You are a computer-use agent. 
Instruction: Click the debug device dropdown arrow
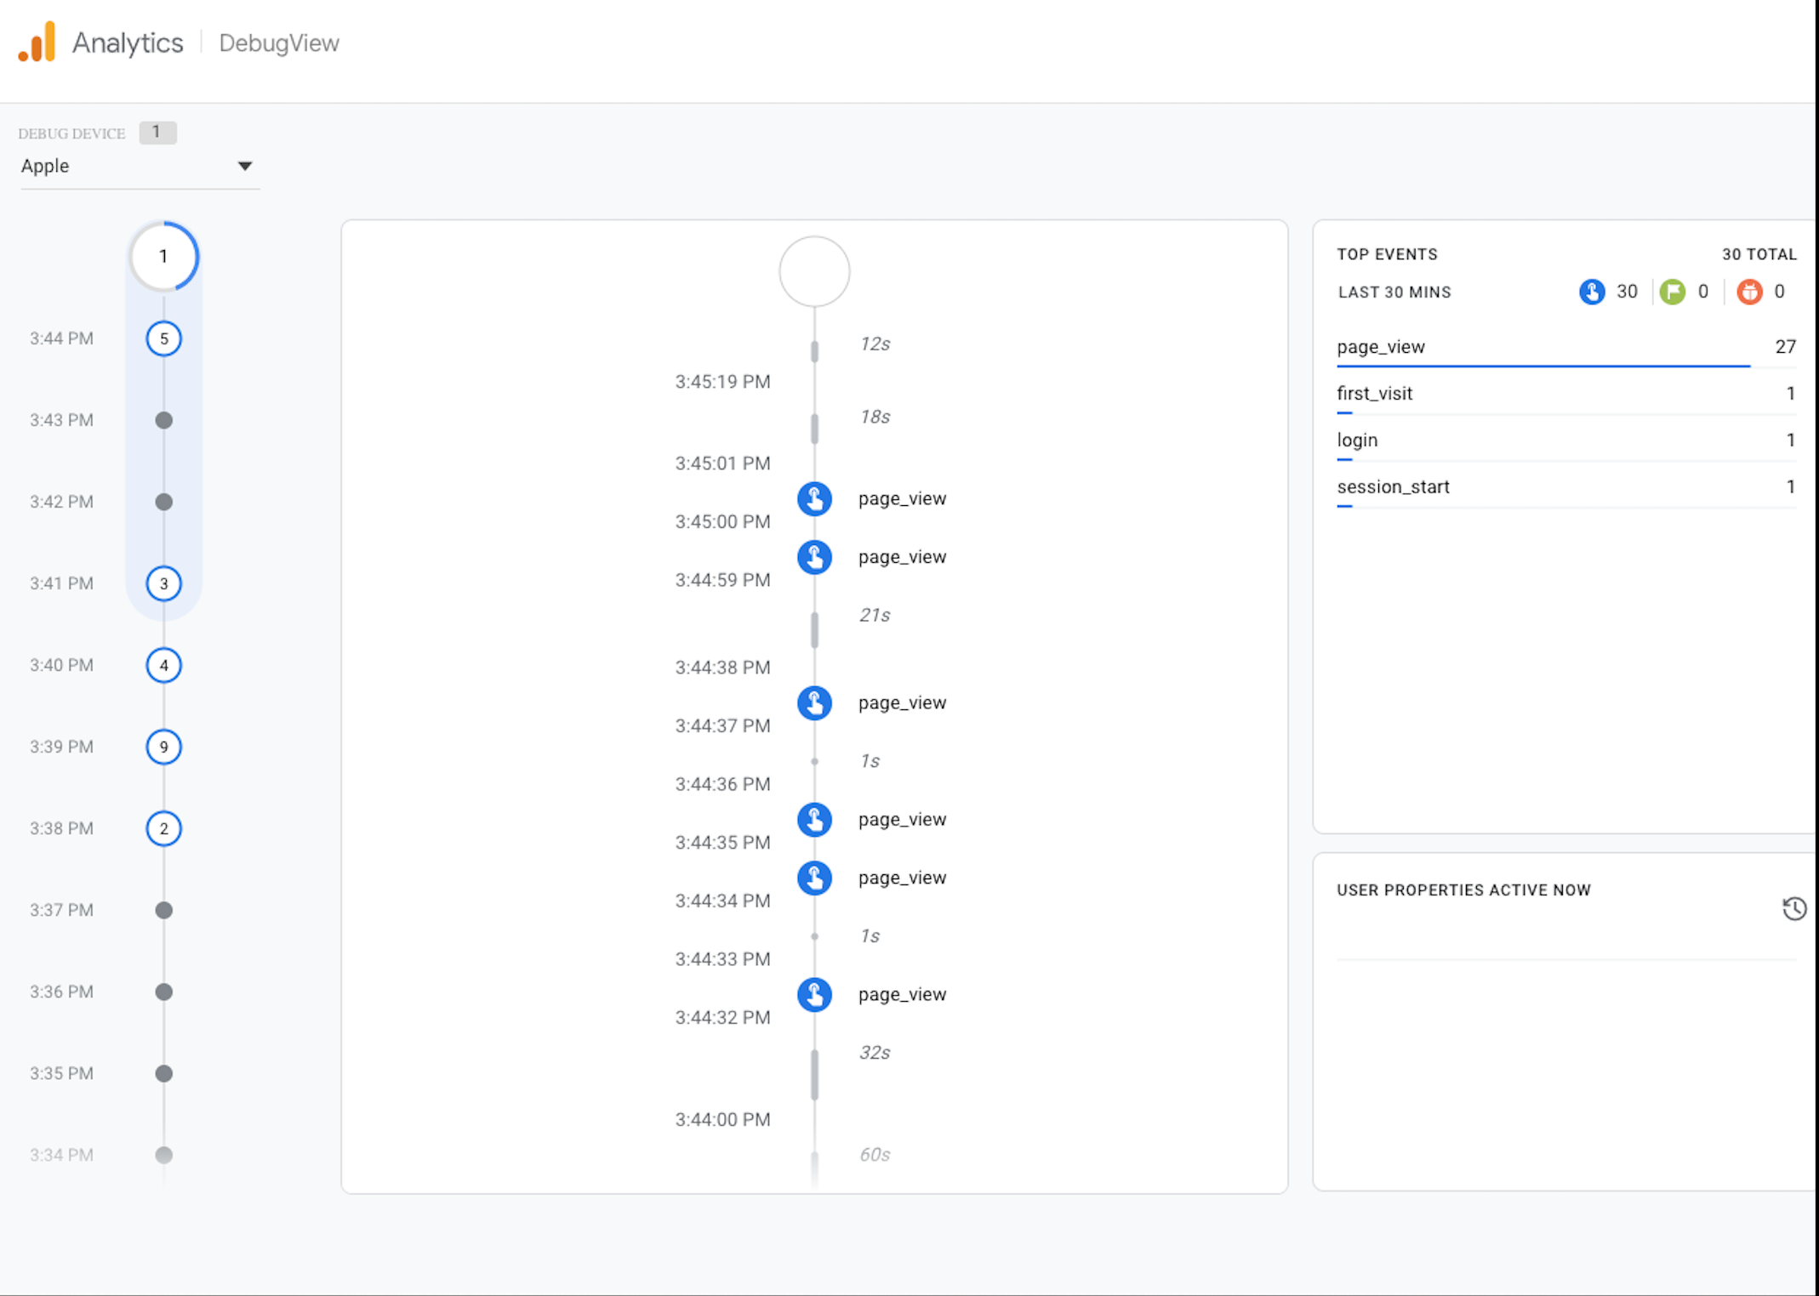245,166
